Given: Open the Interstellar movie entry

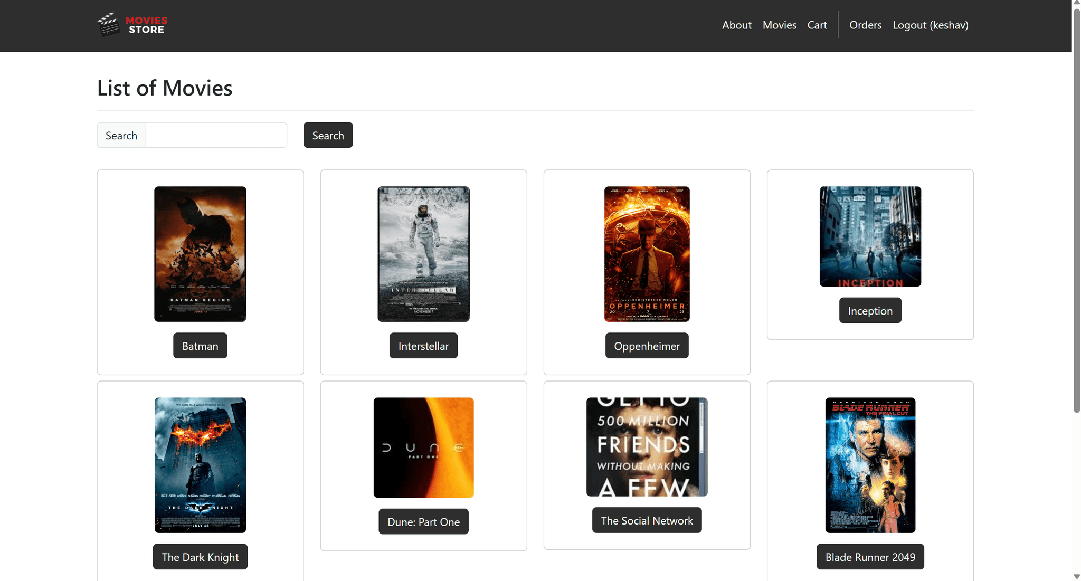Looking at the screenshot, I should pyautogui.click(x=423, y=346).
